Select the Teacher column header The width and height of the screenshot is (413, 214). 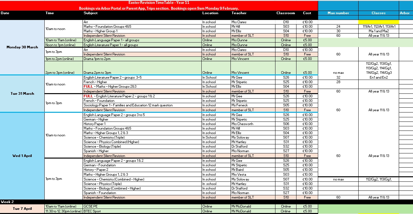[239, 13]
